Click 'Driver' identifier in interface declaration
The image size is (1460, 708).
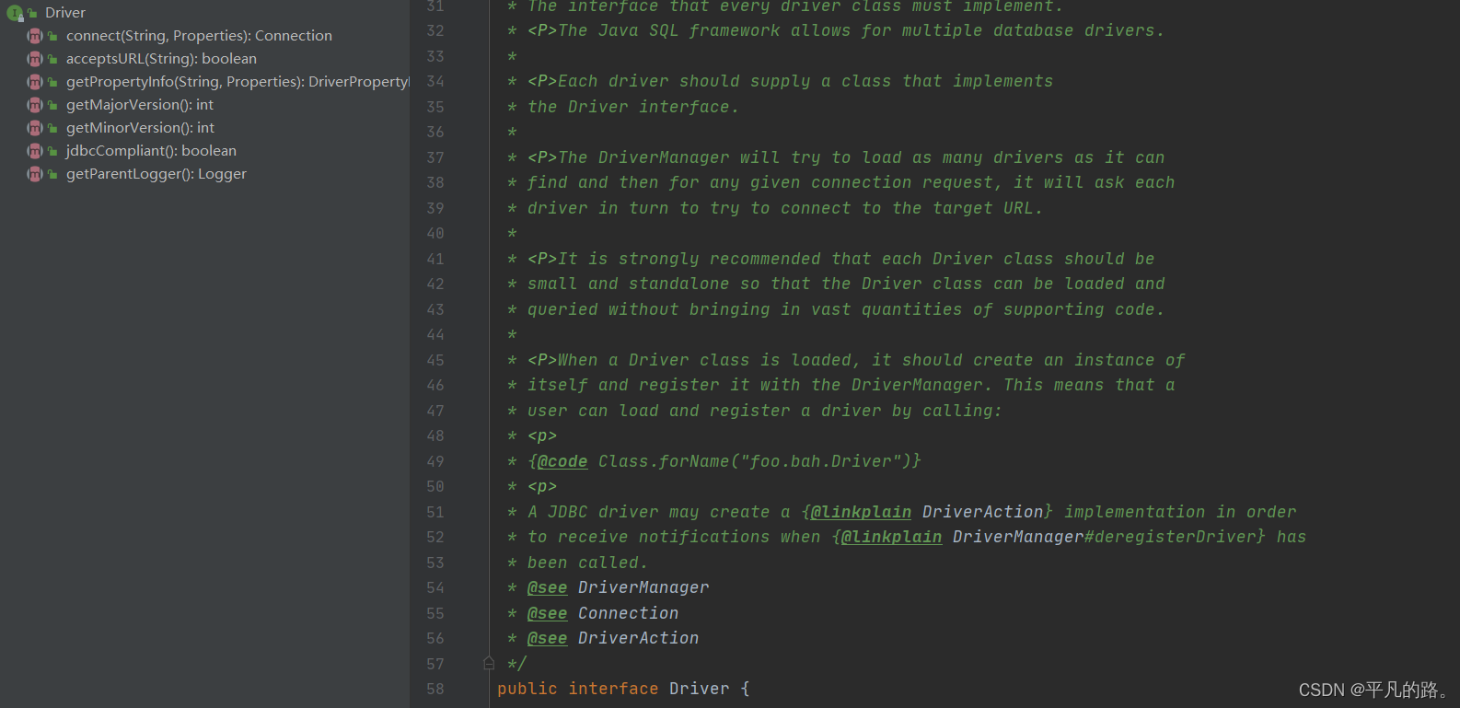[x=700, y=689]
